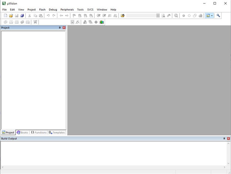Click the Build Output horizontal scrollbar
This screenshot has height=174, width=231.
pyautogui.click(x=114, y=167)
